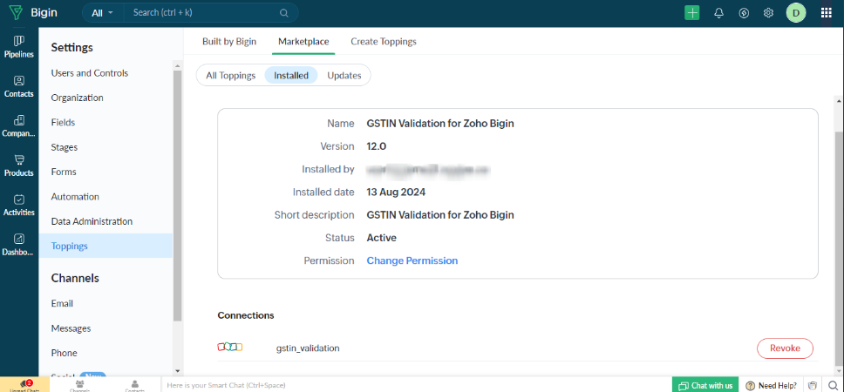
Task: Select Toppings in settings sidebar
Action: coord(105,246)
